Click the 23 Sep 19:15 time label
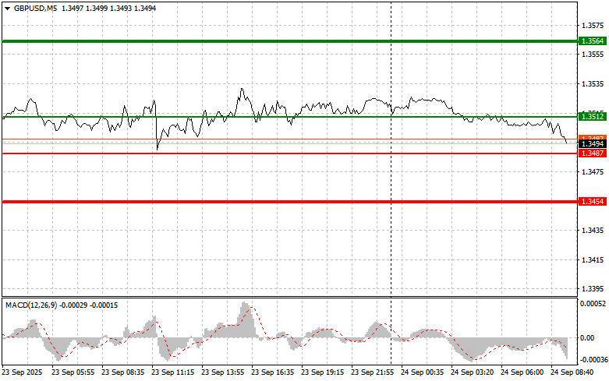The width and height of the screenshot is (609, 381). pyautogui.click(x=322, y=372)
